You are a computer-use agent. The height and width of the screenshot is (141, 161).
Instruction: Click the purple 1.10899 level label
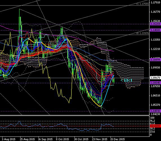pyautogui.click(x=155, y=60)
